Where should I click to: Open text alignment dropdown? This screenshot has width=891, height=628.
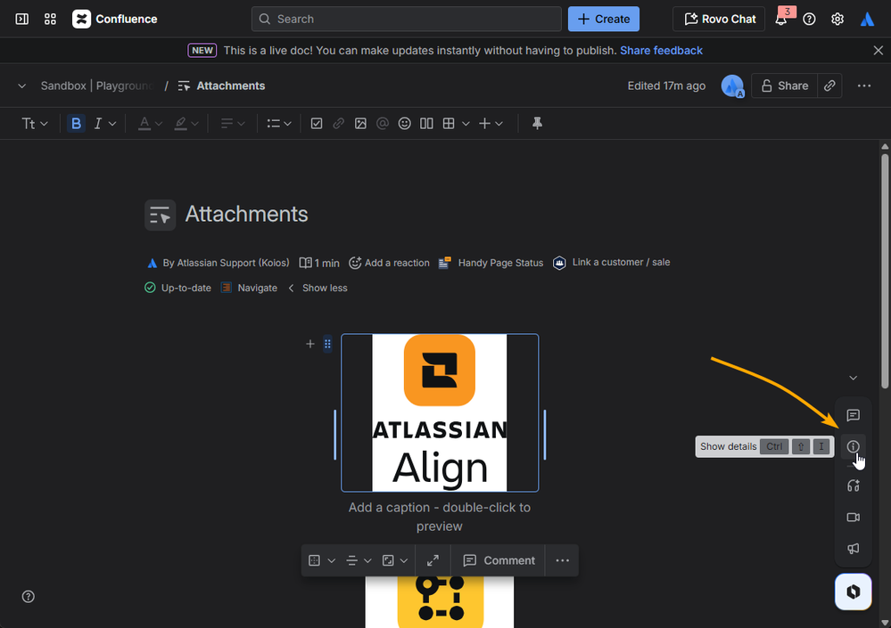point(233,123)
